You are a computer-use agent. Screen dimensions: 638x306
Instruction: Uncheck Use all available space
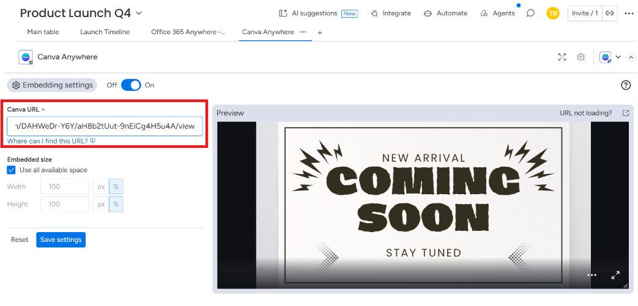(12, 170)
